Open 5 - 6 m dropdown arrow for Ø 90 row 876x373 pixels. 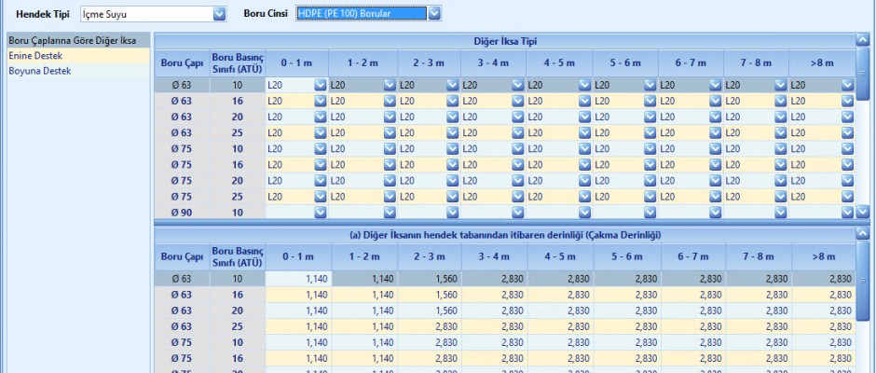(x=650, y=213)
